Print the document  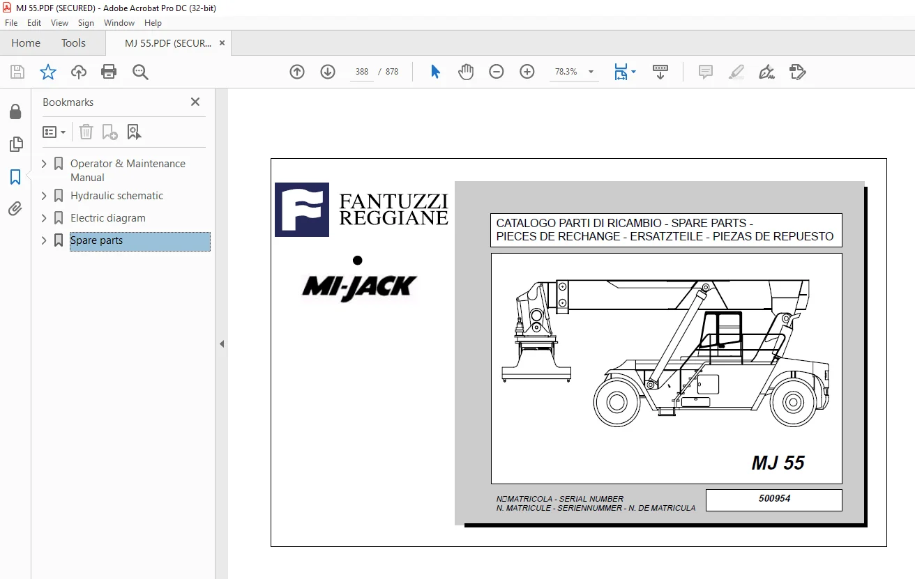(109, 72)
